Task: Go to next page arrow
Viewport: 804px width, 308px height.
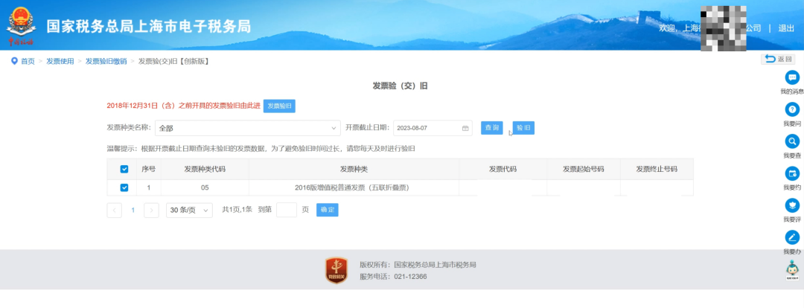Action: pyautogui.click(x=151, y=210)
